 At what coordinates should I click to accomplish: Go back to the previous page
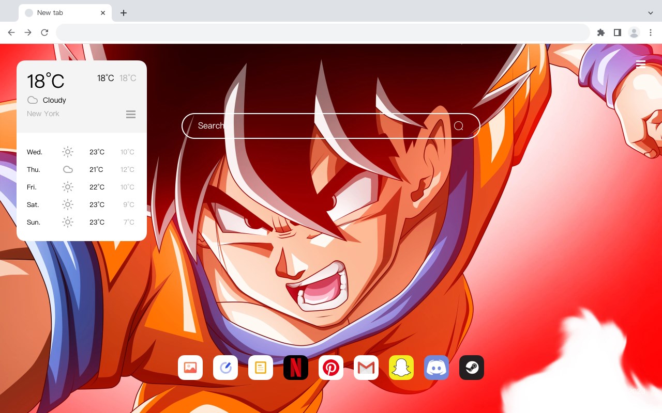click(11, 33)
